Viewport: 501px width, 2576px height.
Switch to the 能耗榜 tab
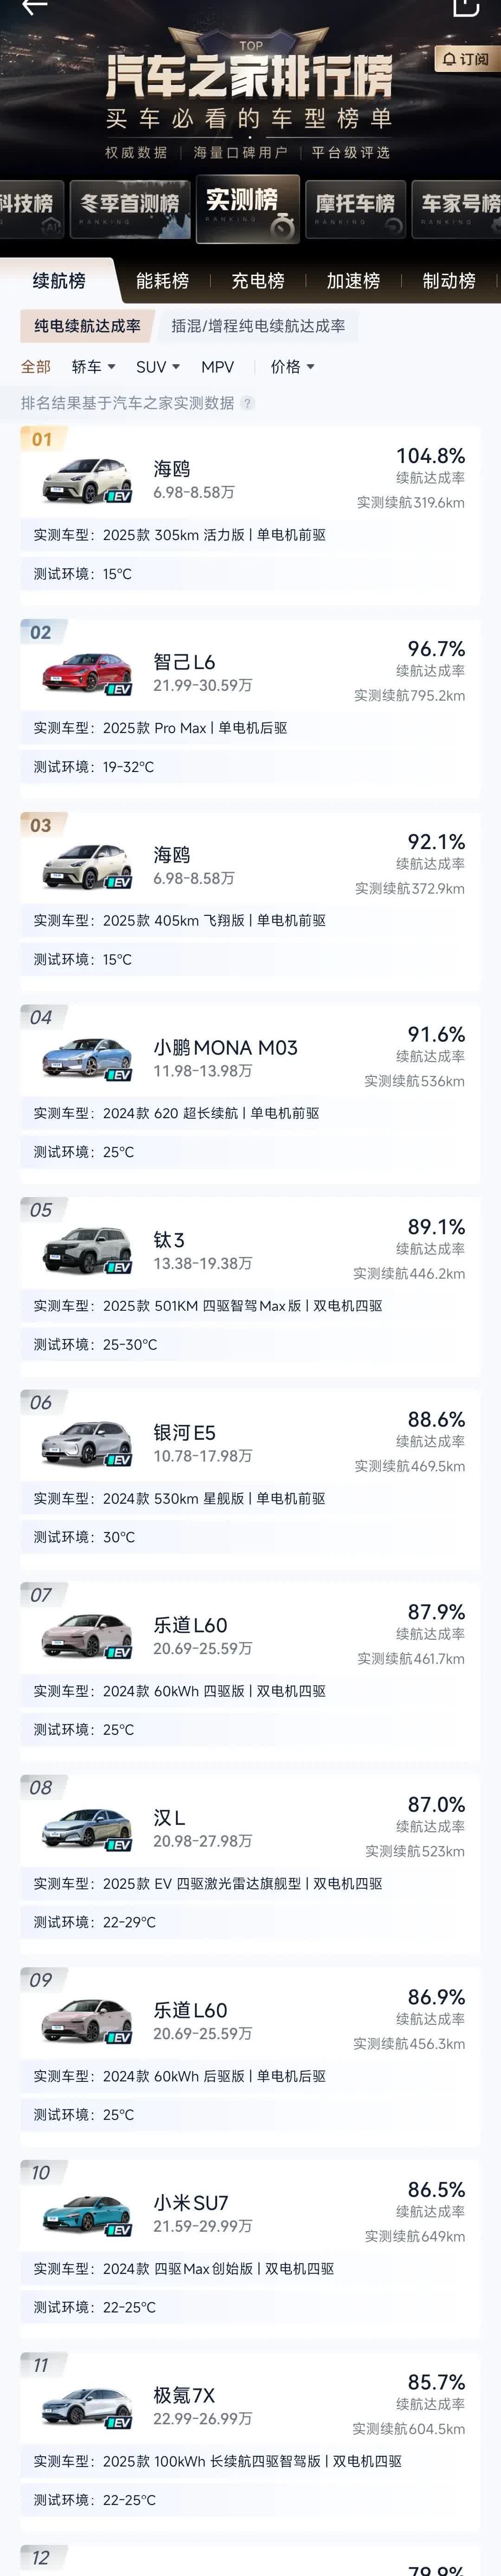tap(162, 281)
